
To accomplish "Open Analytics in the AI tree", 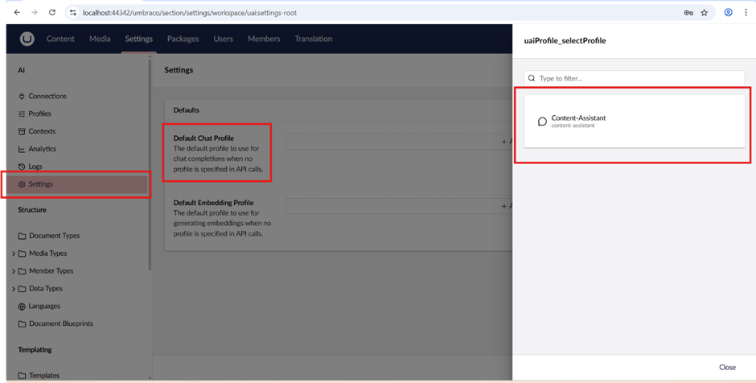I will coord(42,149).
